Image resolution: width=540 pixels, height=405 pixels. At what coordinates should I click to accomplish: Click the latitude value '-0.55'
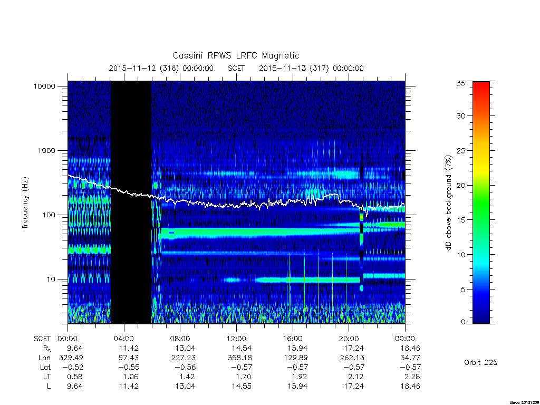click(129, 368)
